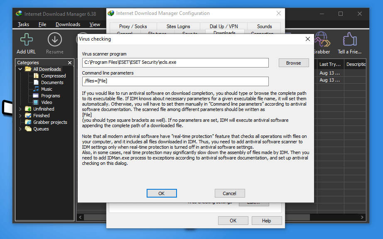Select the Video category icon

pyautogui.click(x=36, y=102)
